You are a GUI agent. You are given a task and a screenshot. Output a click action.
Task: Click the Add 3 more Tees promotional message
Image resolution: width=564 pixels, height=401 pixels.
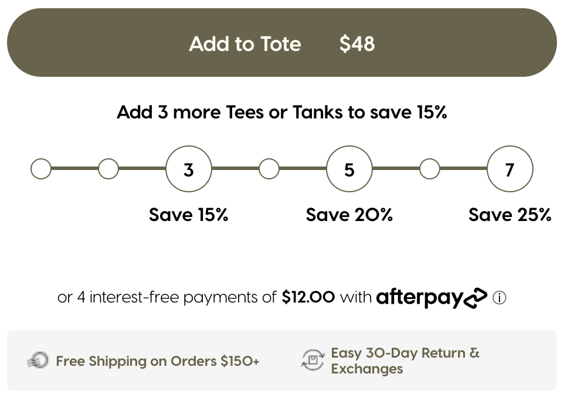click(x=282, y=112)
